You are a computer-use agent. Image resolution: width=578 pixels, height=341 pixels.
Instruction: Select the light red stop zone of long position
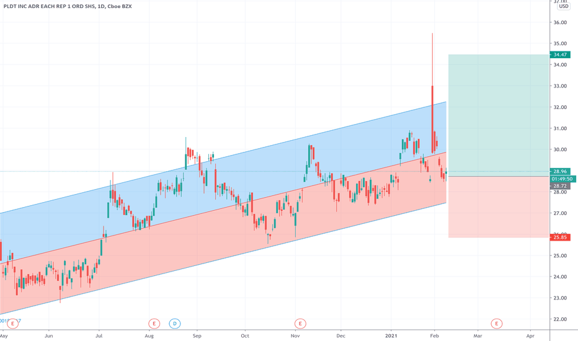pyautogui.click(x=499, y=207)
